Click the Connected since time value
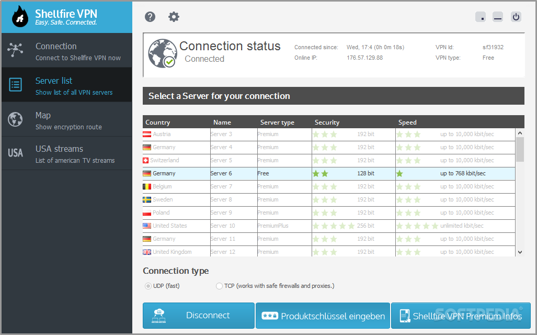Viewport: 537px width, 335px height. [x=375, y=47]
